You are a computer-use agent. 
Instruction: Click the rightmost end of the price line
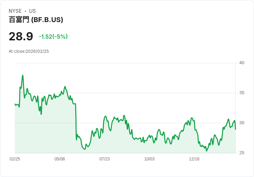tap(235, 129)
